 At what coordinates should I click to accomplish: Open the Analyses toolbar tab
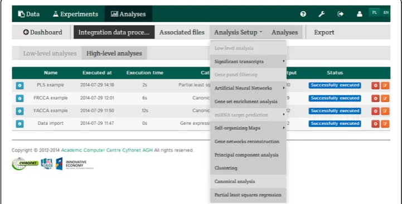[284, 32]
